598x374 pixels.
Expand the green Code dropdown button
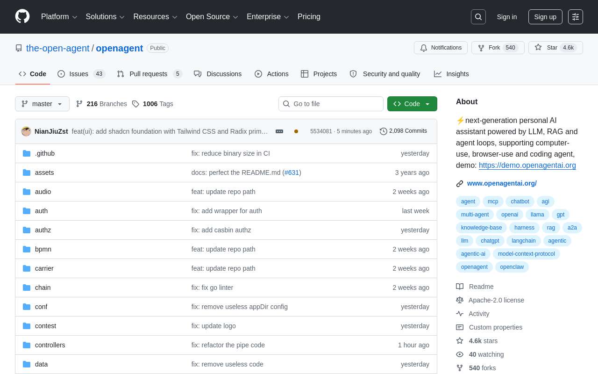click(x=412, y=104)
